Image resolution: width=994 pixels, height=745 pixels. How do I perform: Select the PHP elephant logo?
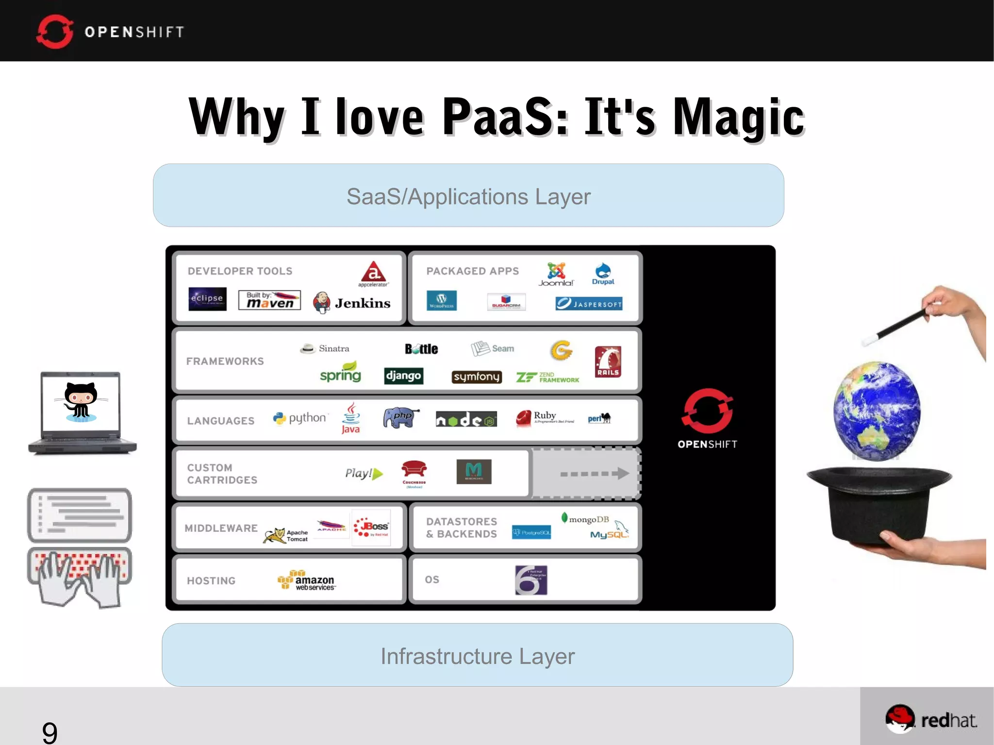pos(401,417)
